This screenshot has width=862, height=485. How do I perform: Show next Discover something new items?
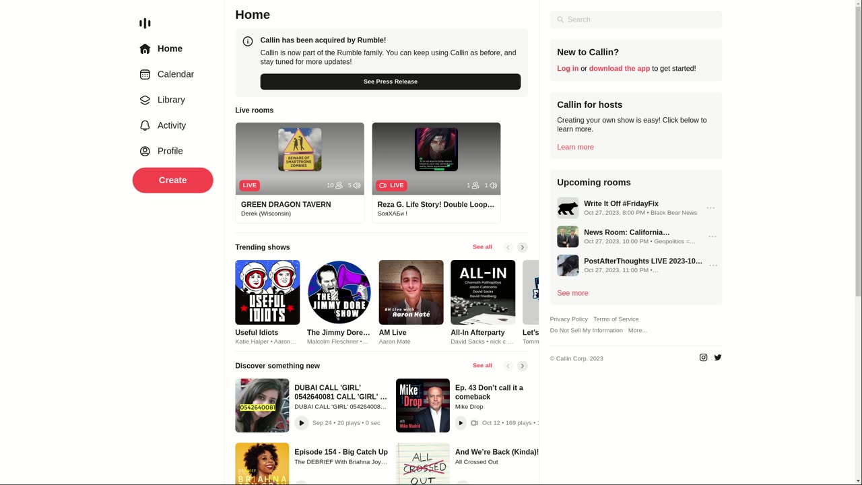coord(523,366)
